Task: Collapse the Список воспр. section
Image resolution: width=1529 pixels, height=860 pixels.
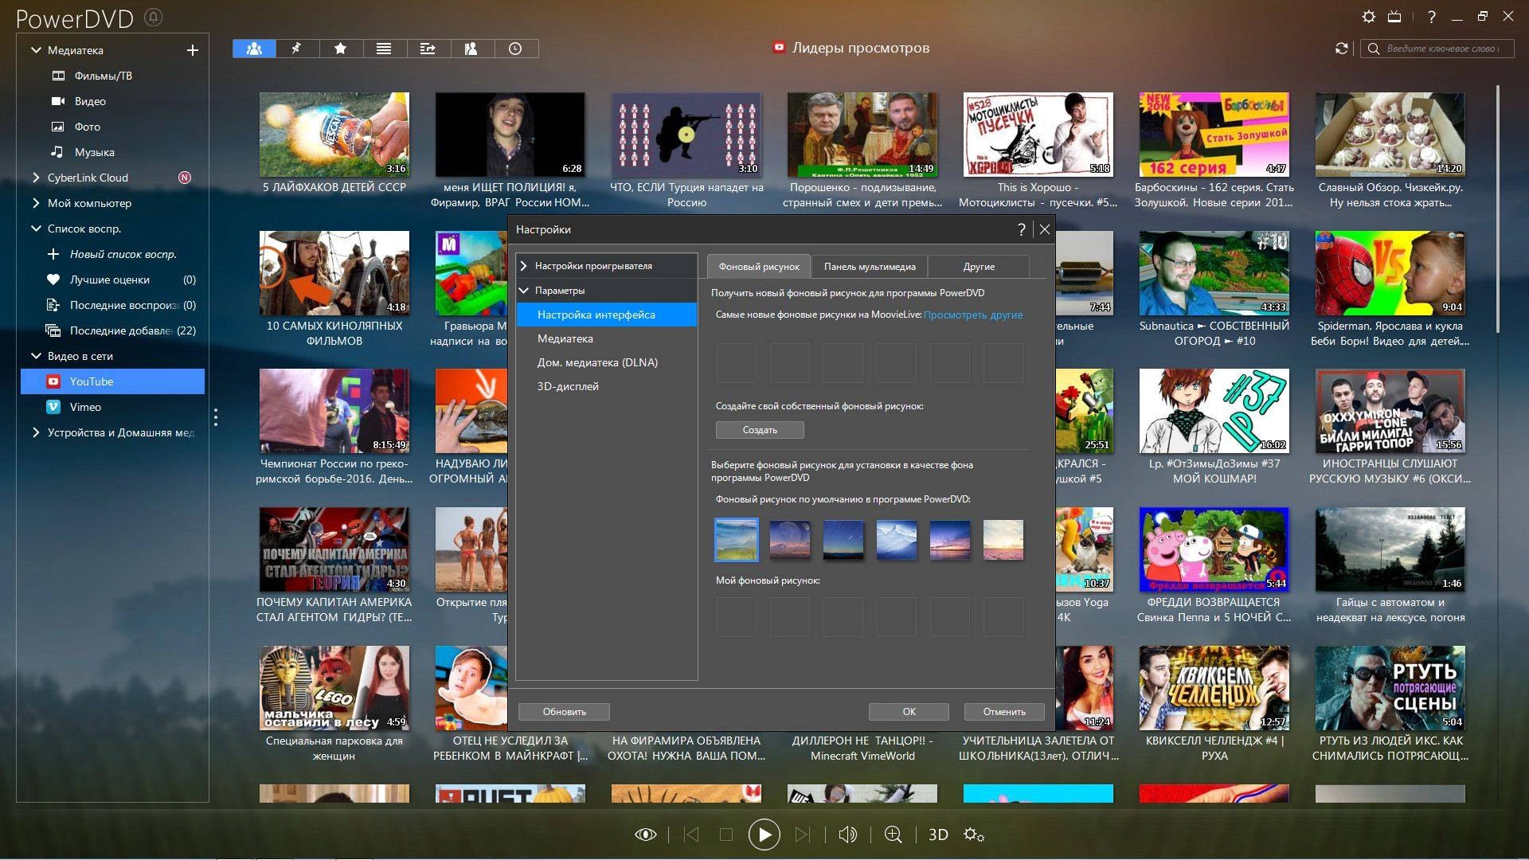Action: pos(36,229)
